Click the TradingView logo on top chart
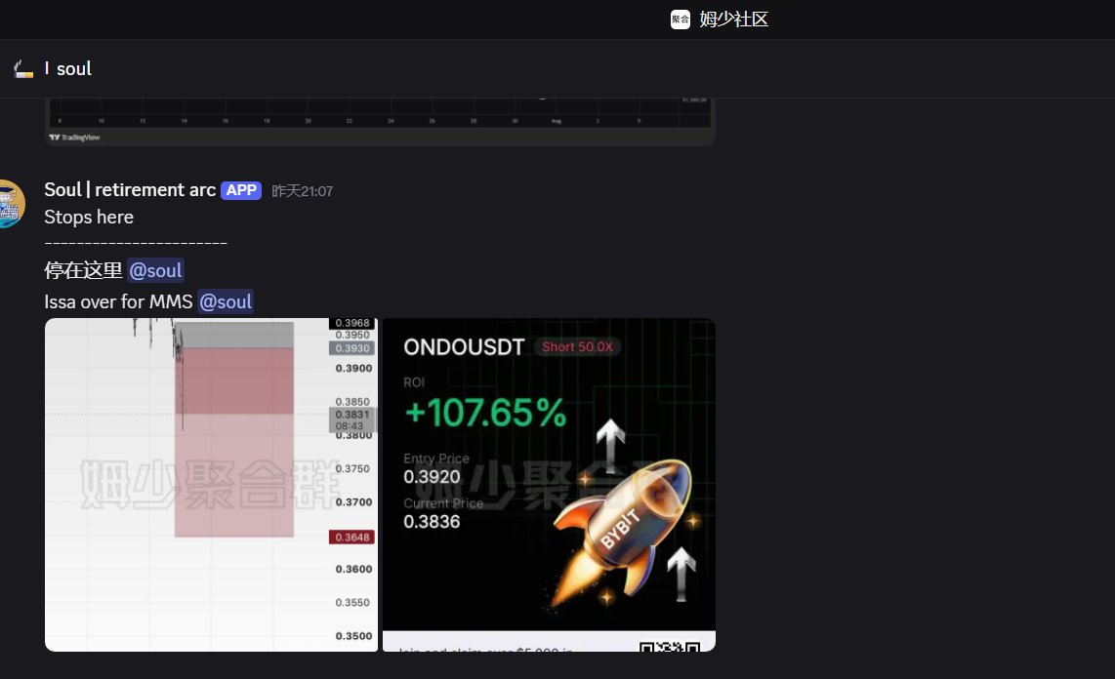This screenshot has height=679, width=1115. pos(74,138)
